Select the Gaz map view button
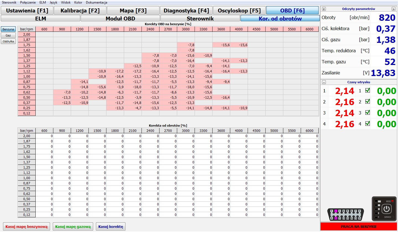The image size is (398, 232). tap(8, 35)
